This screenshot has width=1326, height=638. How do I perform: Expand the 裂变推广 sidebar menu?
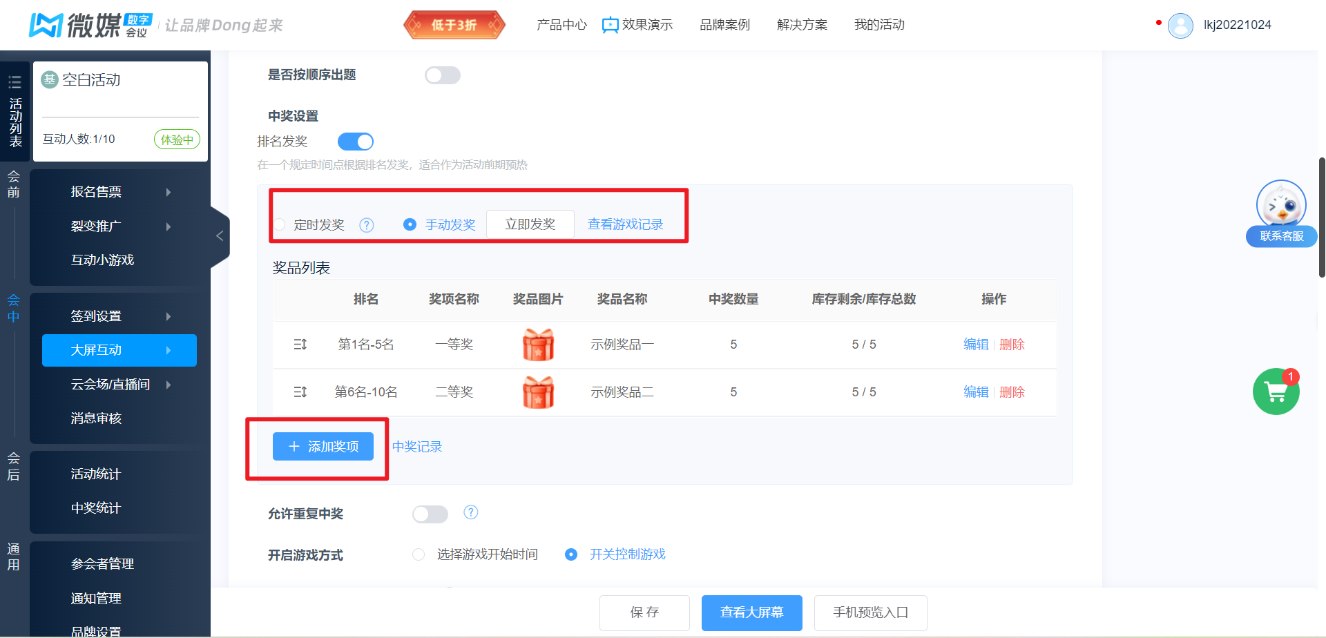click(119, 226)
